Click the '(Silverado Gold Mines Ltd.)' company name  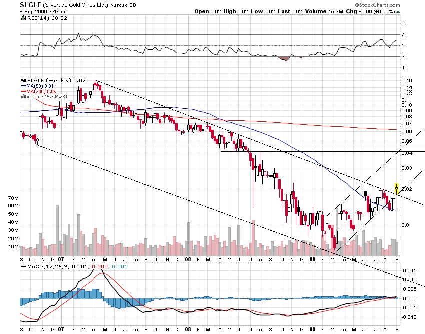pos(75,5)
